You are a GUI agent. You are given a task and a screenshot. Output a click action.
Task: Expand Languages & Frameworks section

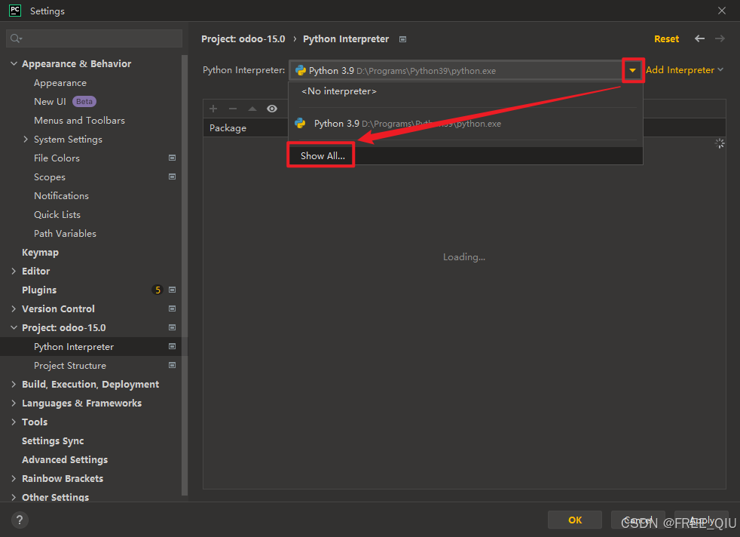(x=14, y=403)
